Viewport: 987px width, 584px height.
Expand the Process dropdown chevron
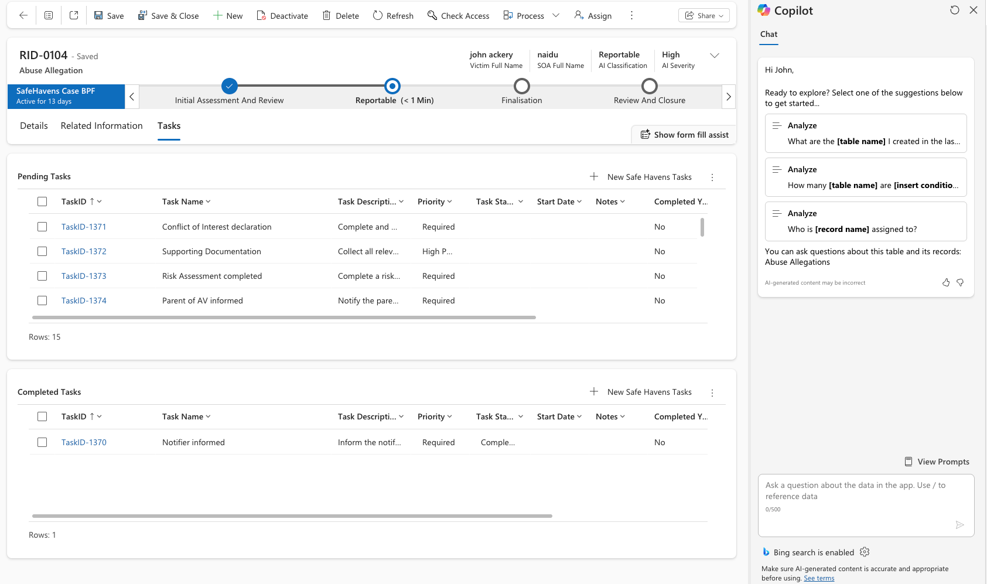556,16
